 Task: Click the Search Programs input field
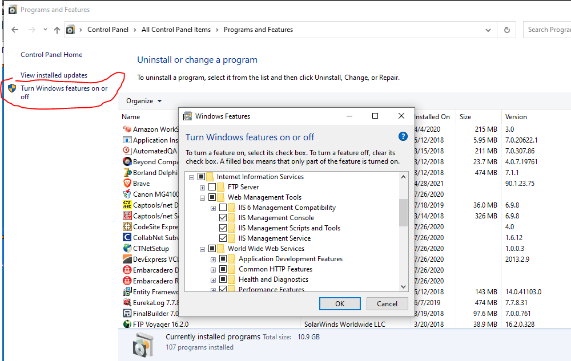(548, 30)
